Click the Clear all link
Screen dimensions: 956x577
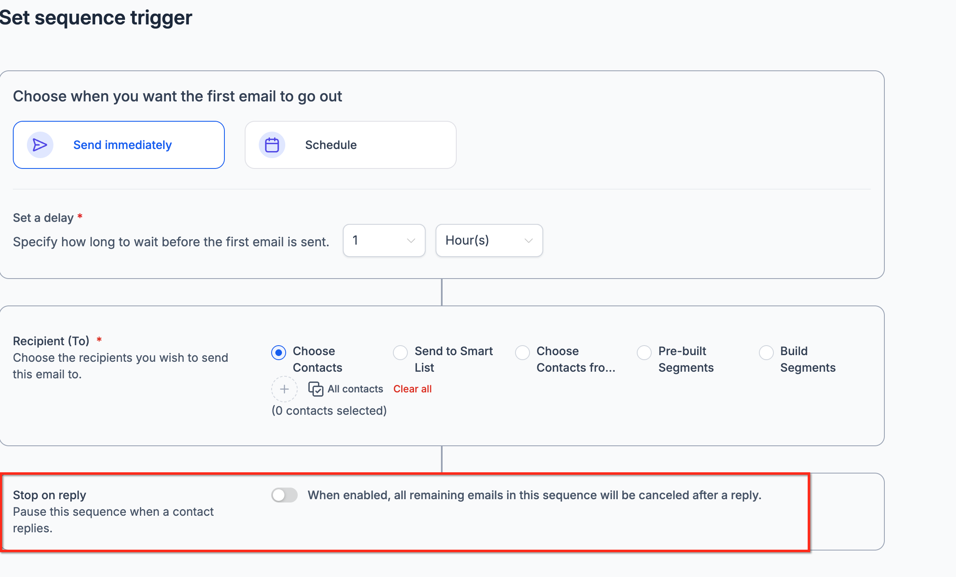coord(412,389)
